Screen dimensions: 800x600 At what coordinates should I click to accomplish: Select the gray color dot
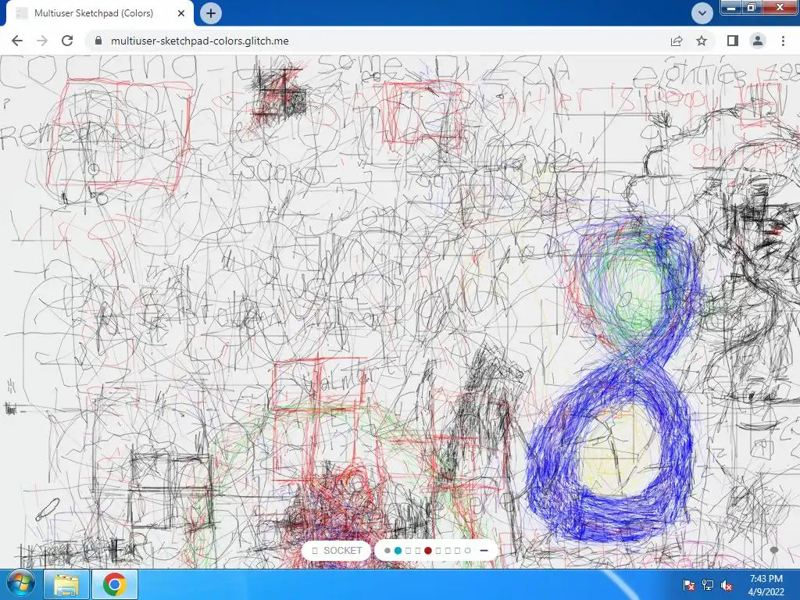[x=387, y=551]
